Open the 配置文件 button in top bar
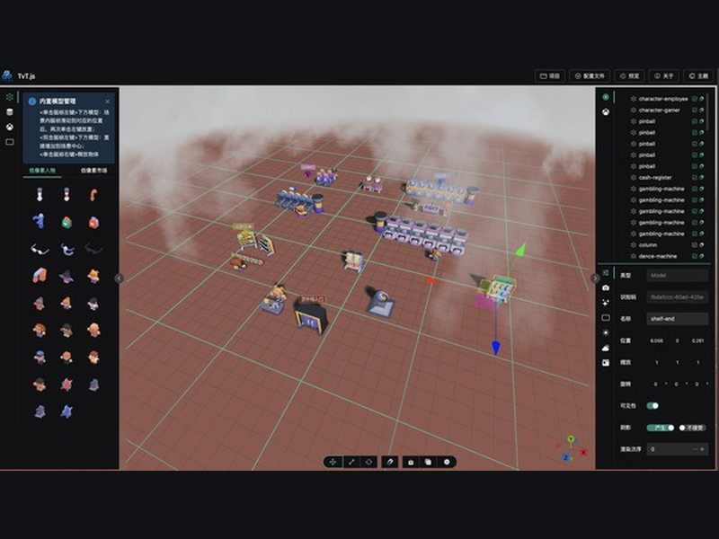Viewport: 719px width, 539px height. (x=590, y=76)
